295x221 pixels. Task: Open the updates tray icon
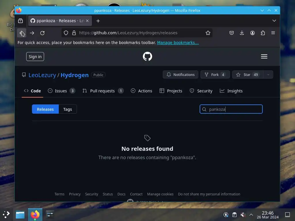(226, 215)
